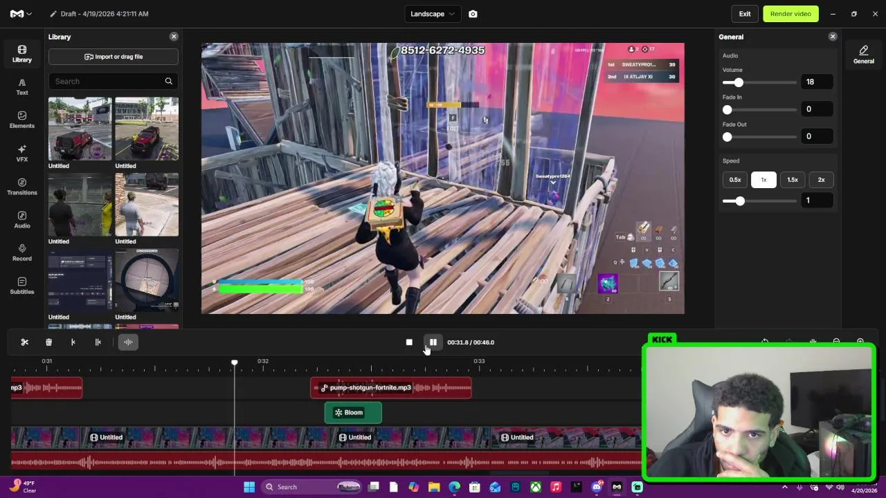Select the sniper scope library thumbnail
The height and width of the screenshot is (498, 886).
pyautogui.click(x=147, y=280)
